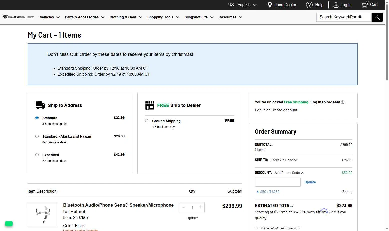
Task: Click the page vertical scrollbar
Action: coord(387,42)
